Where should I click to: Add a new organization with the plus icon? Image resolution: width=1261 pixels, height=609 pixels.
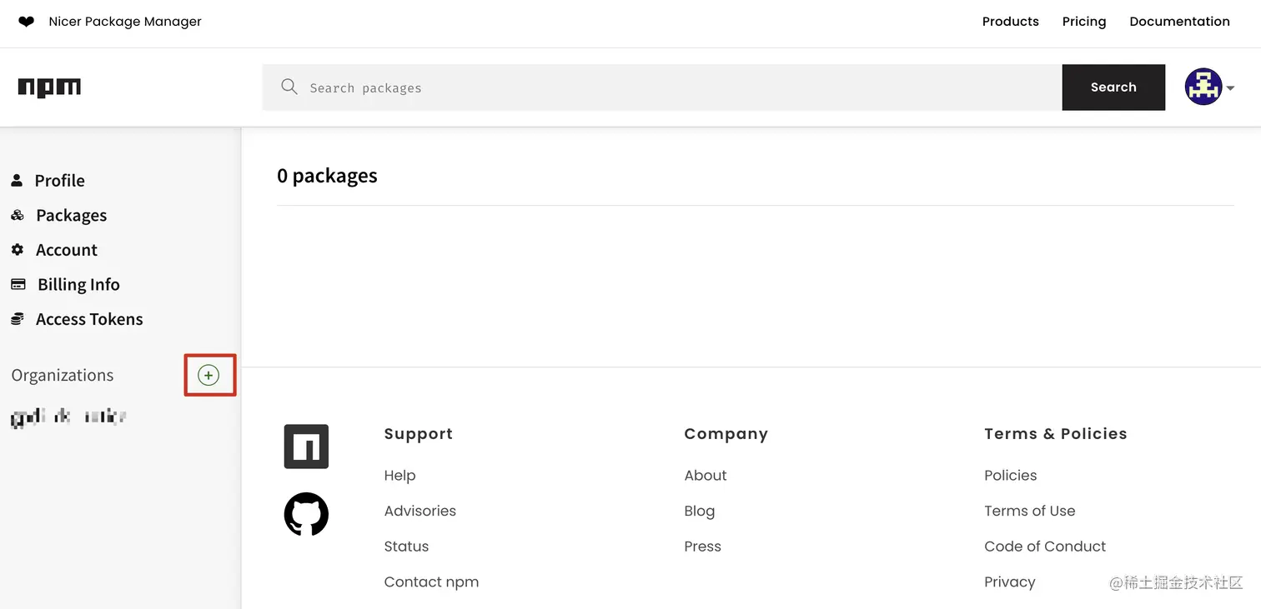click(208, 375)
